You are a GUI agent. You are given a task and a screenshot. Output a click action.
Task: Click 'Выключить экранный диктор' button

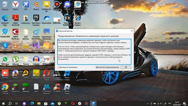pyautogui.click(x=108, y=67)
